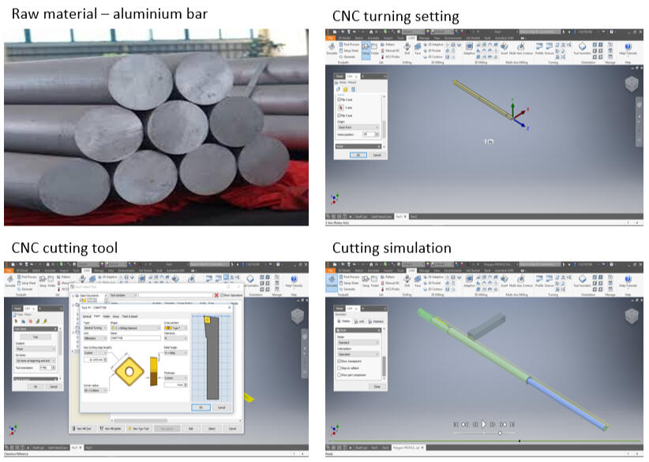Switch to the Feed & Speed tab
649x462 pixels.
point(129,315)
